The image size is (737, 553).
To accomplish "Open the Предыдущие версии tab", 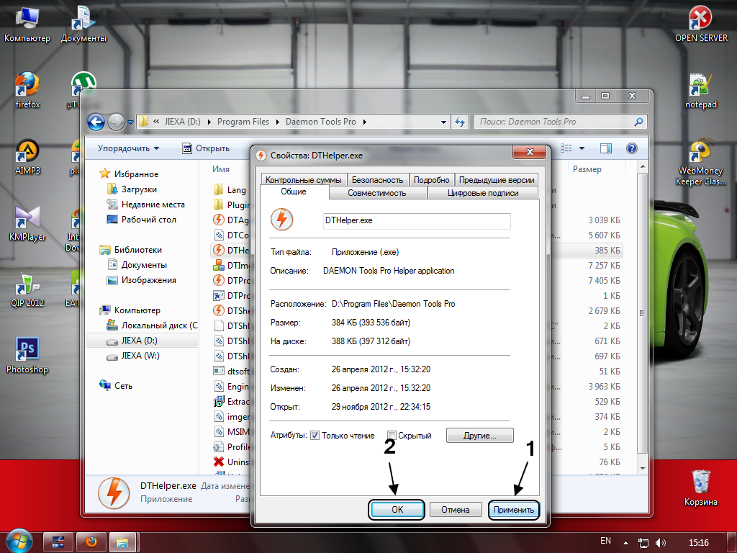I will tap(497, 179).
